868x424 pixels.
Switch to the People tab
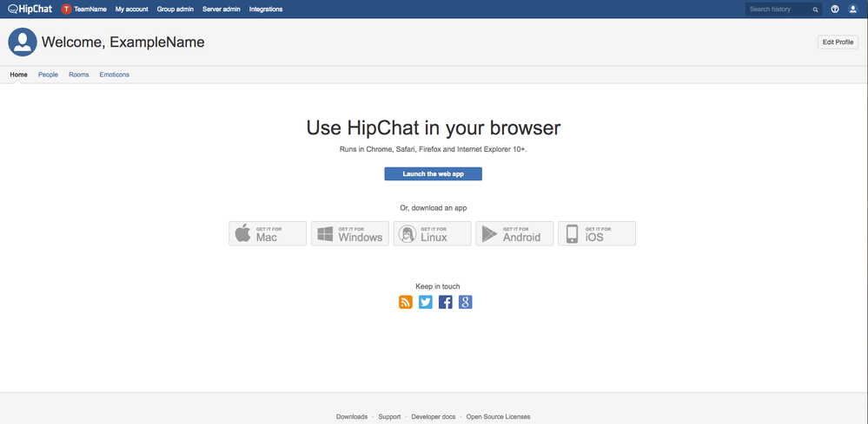pyautogui.click(x=48, y=75)
